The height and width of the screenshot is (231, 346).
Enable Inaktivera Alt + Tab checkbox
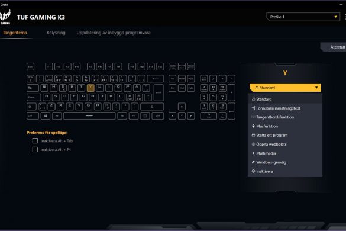coord(35,141)
